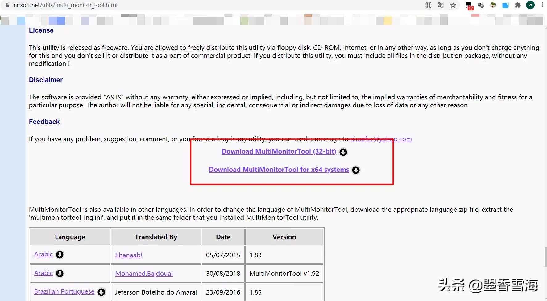This screenshot has height=301, width=547.
Task: Open the stacked books extension icon
Action: click(x=493, y=5)
